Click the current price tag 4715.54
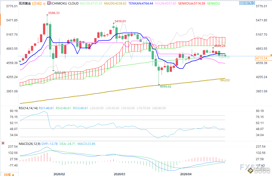272x176 pixels. click(261, 58)
